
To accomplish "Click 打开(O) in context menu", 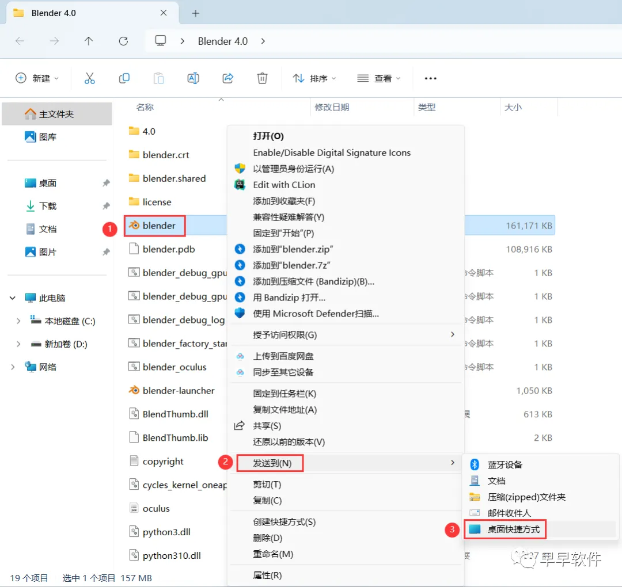I will coord(346,136).
